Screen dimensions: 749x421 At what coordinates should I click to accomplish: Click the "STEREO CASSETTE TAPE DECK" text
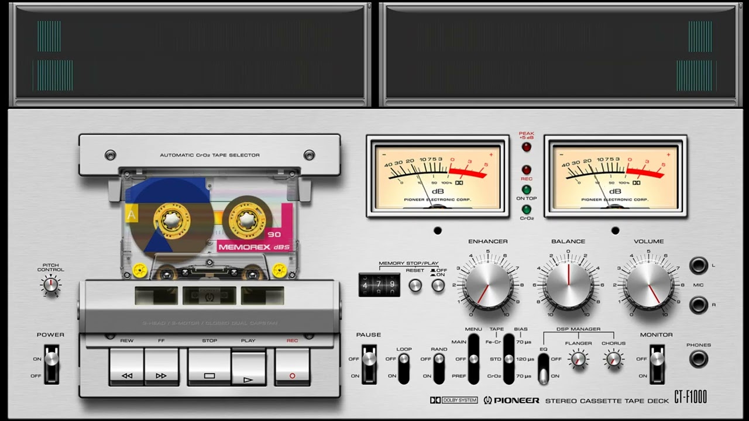pyautogui.click(x=606, y=401)
